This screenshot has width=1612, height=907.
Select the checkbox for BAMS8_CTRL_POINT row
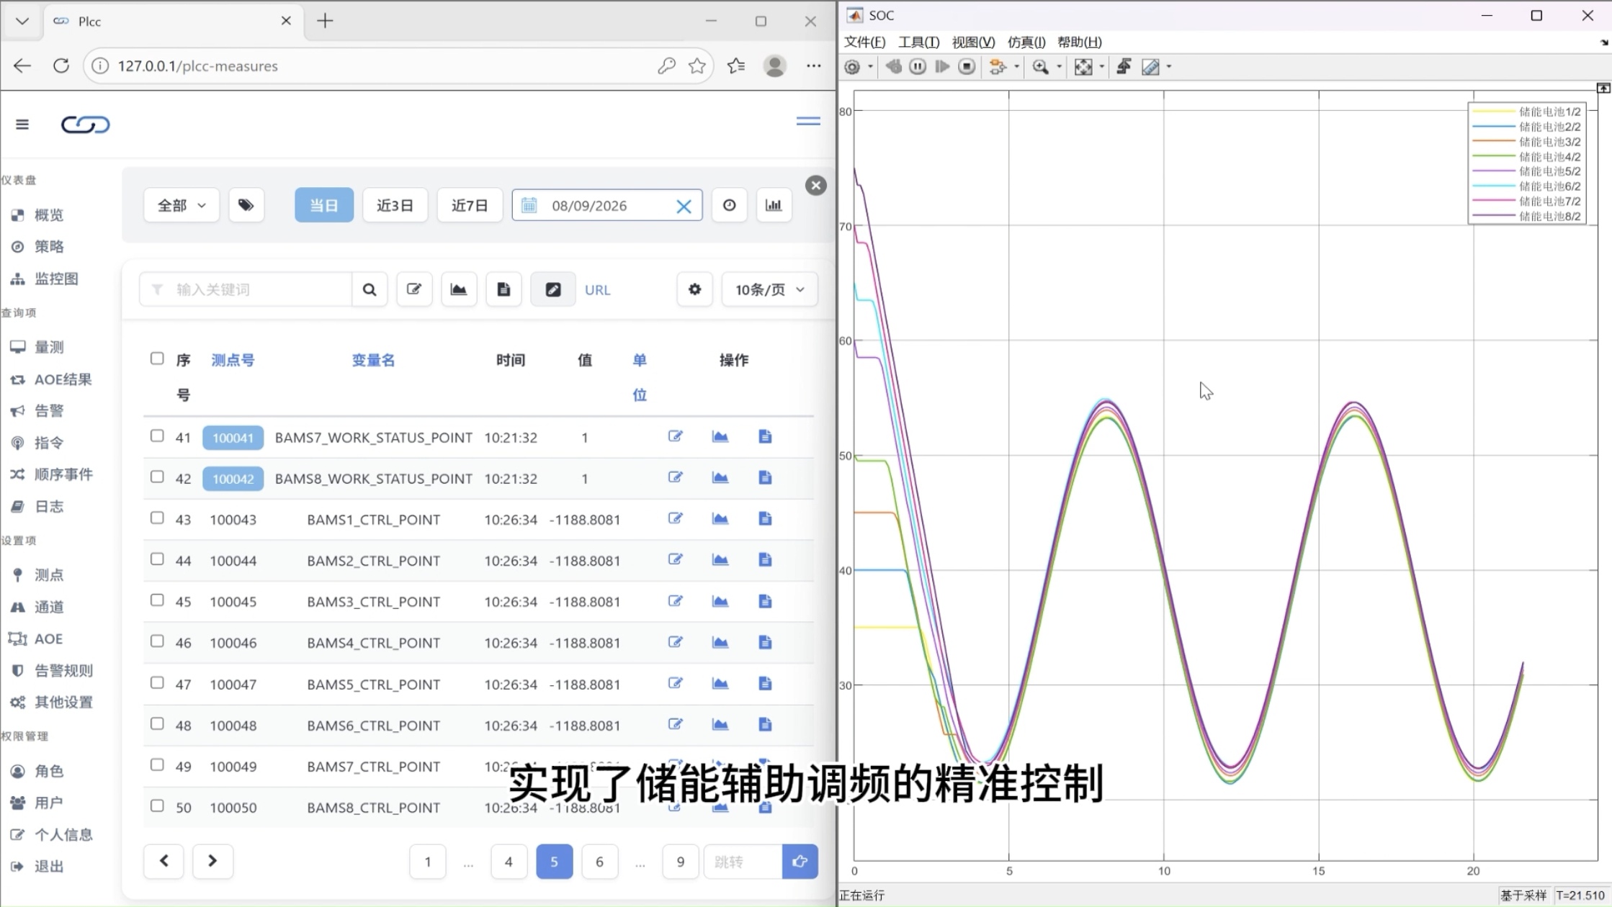tap(157, 806)
